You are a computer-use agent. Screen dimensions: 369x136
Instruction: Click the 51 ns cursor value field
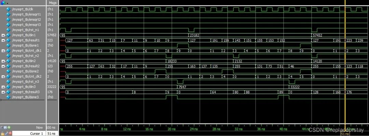(52, 133)
